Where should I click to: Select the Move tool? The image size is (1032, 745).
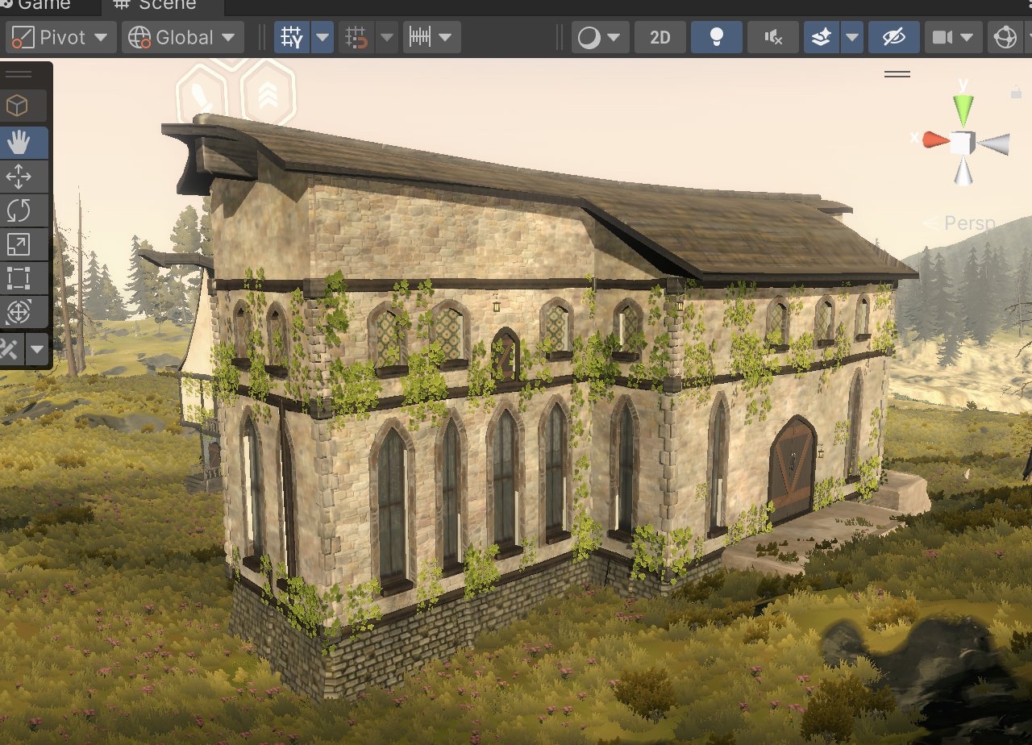click(x=19, y=177)
